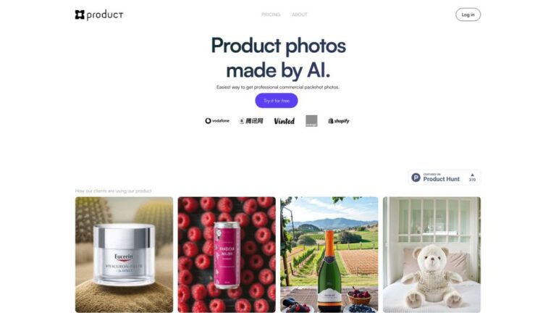556x313 pixels.
Task: Click the Vinted logo
Action: (285, 121)
